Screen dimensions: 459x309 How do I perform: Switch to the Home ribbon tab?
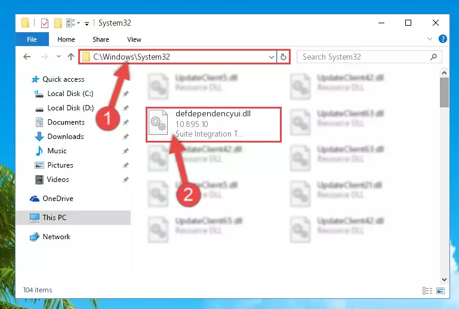click(x=66, y=39)
